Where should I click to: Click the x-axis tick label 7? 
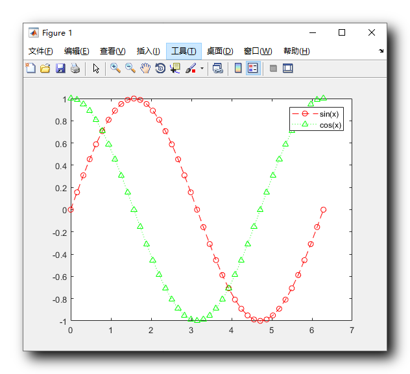coord(352,331)
